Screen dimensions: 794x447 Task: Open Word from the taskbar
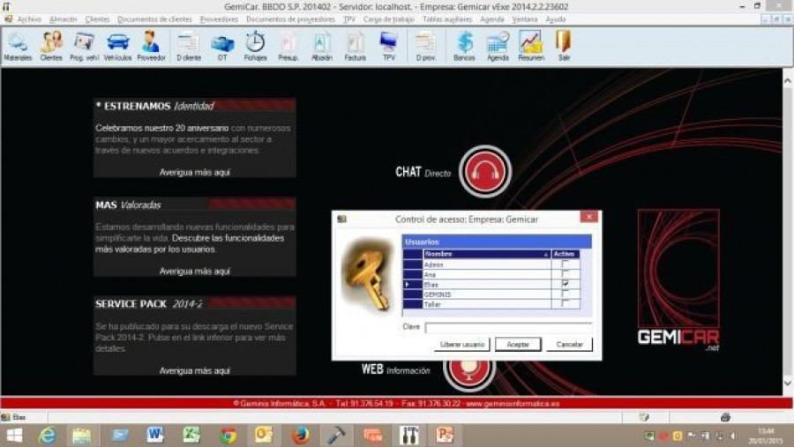tap(155, 436)
